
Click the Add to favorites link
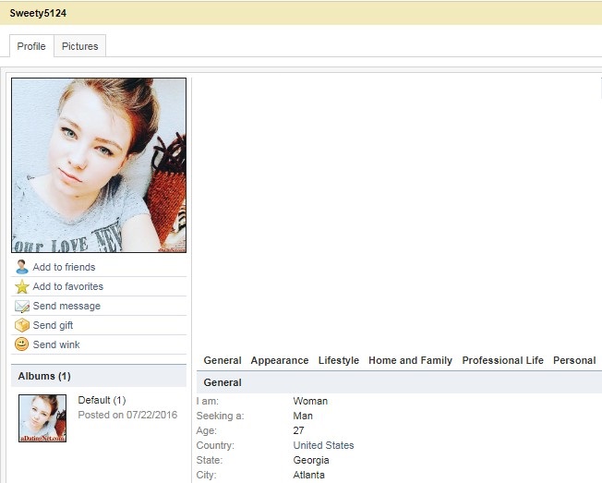click(x=68, y=286)
